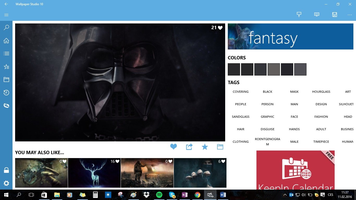Select the first color swatch under COLORS

[234, 69]
